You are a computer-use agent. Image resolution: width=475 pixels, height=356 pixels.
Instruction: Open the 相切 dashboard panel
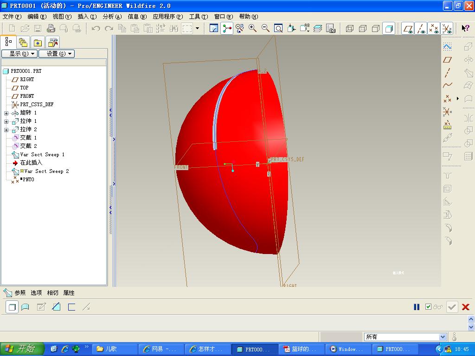pyautogui.click(x=52, y=293)
